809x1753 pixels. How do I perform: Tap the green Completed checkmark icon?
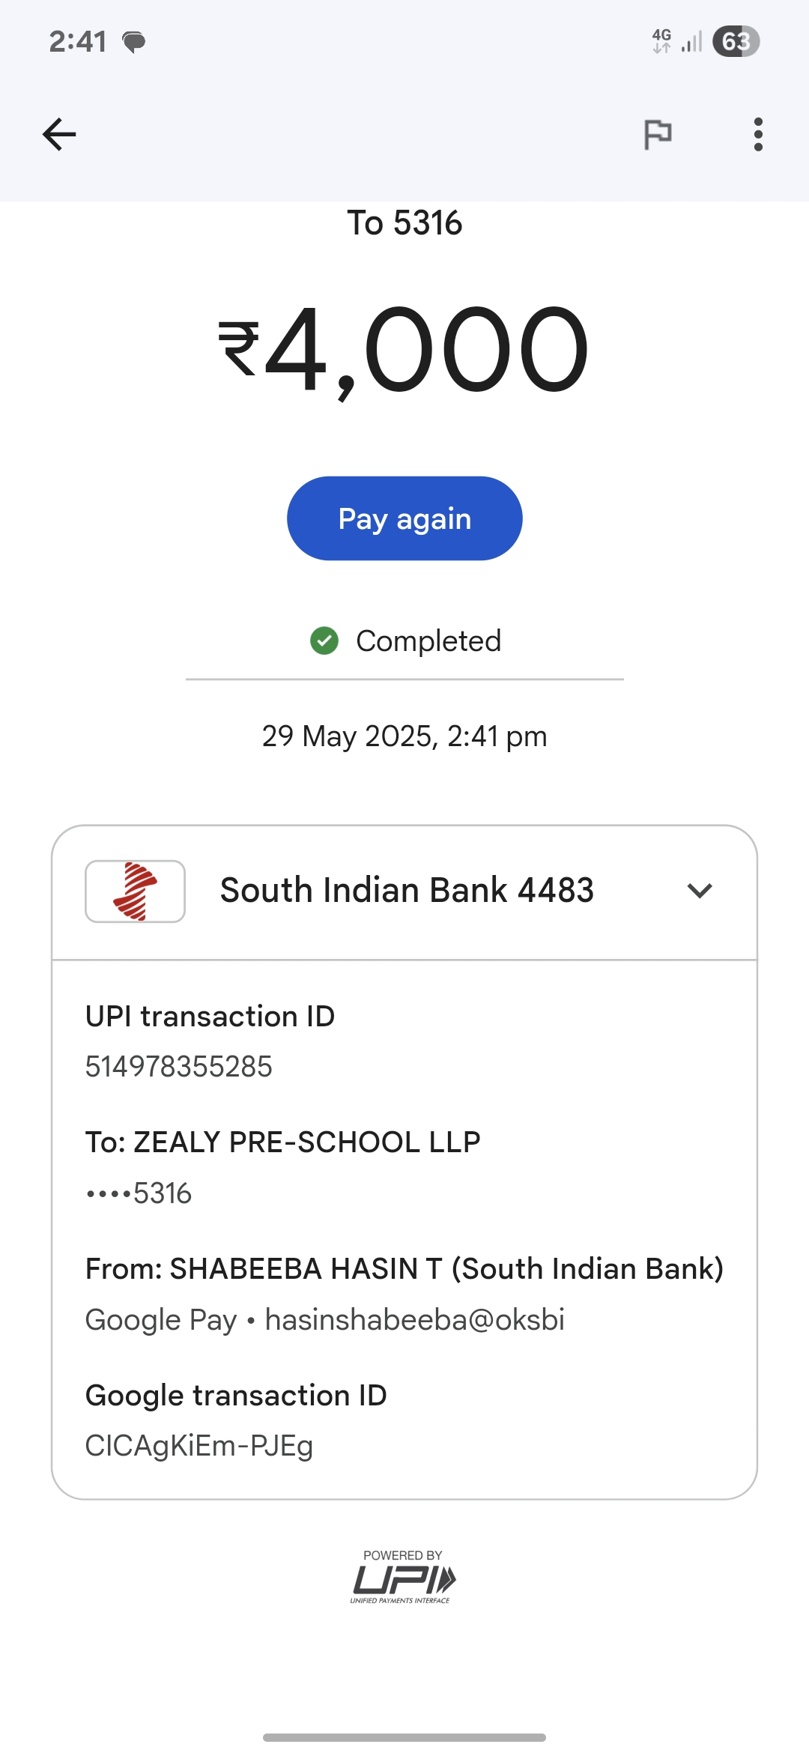click(x=324, y=641)
